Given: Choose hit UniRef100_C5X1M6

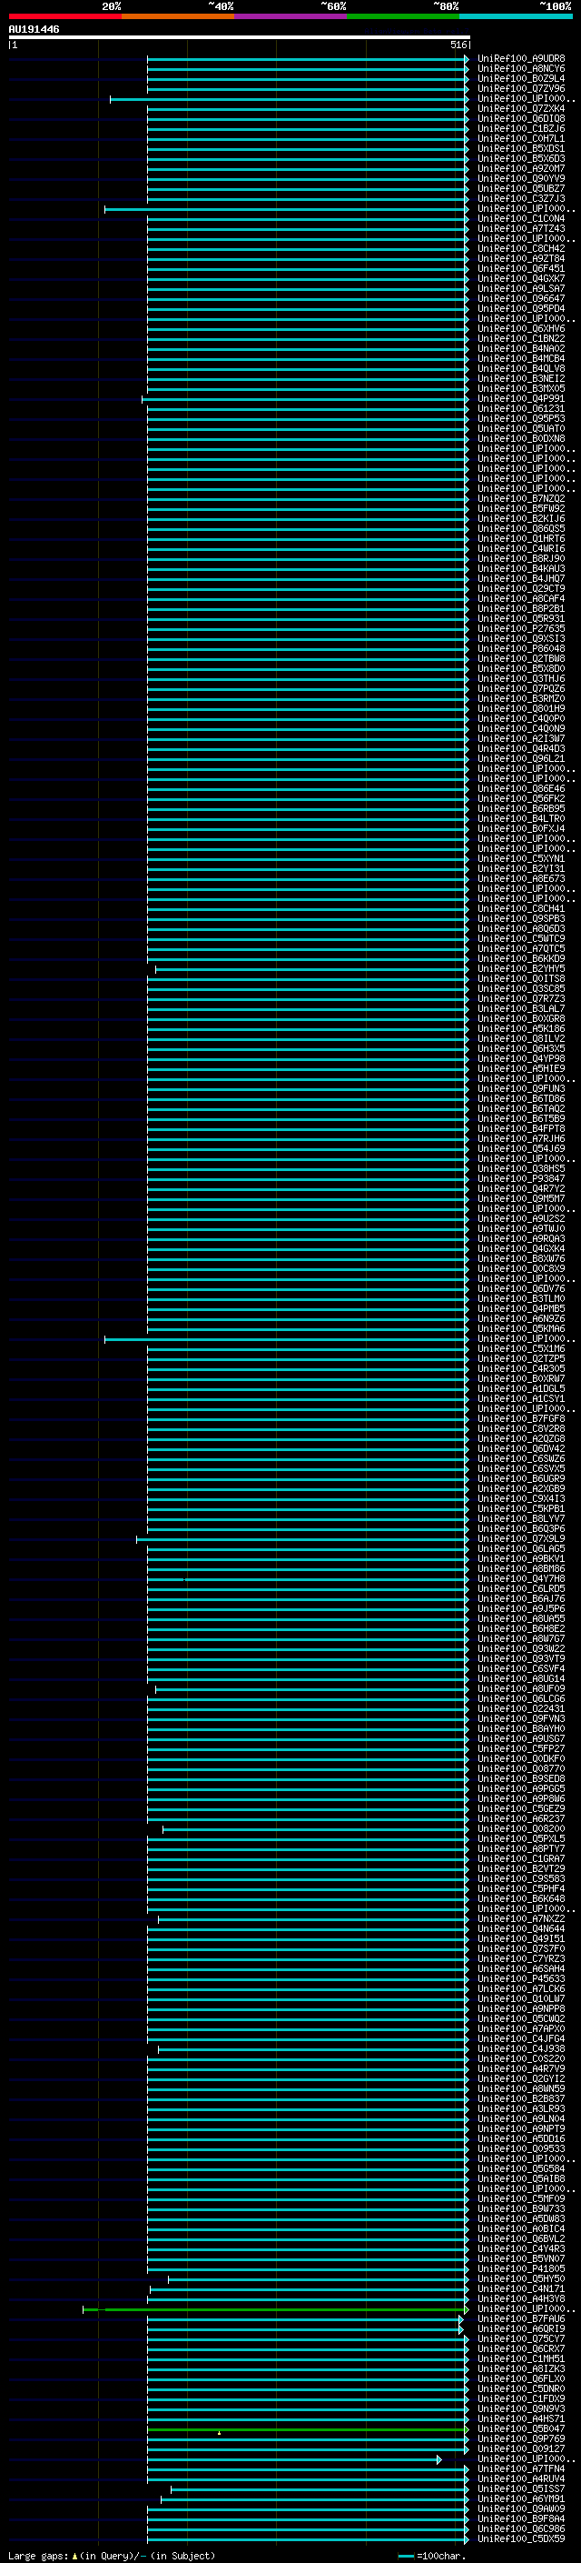Looking at the screenshot, I should (521, 1349).
